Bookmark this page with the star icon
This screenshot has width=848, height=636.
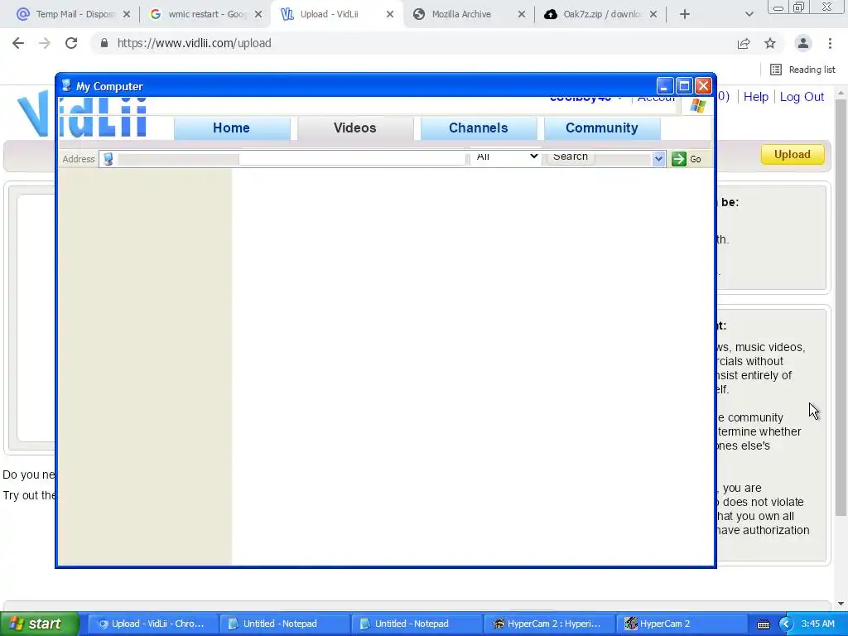(x=770, y=43)
